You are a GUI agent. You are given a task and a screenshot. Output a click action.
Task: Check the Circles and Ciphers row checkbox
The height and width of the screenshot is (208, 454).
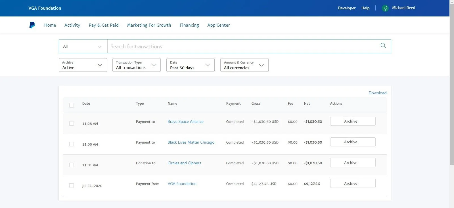[x=72, y=165]
